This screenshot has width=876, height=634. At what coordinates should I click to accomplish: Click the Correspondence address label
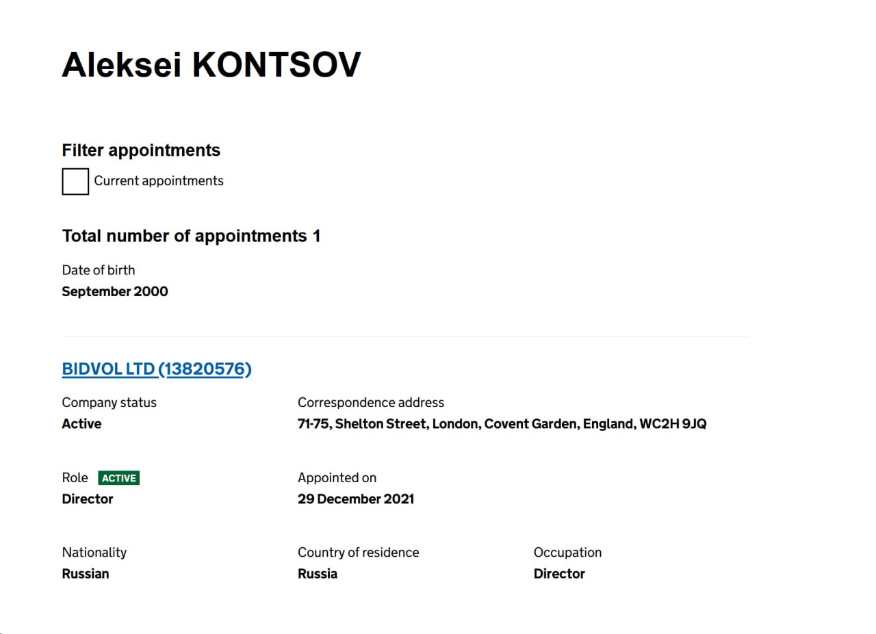click(x=371, y=403)
